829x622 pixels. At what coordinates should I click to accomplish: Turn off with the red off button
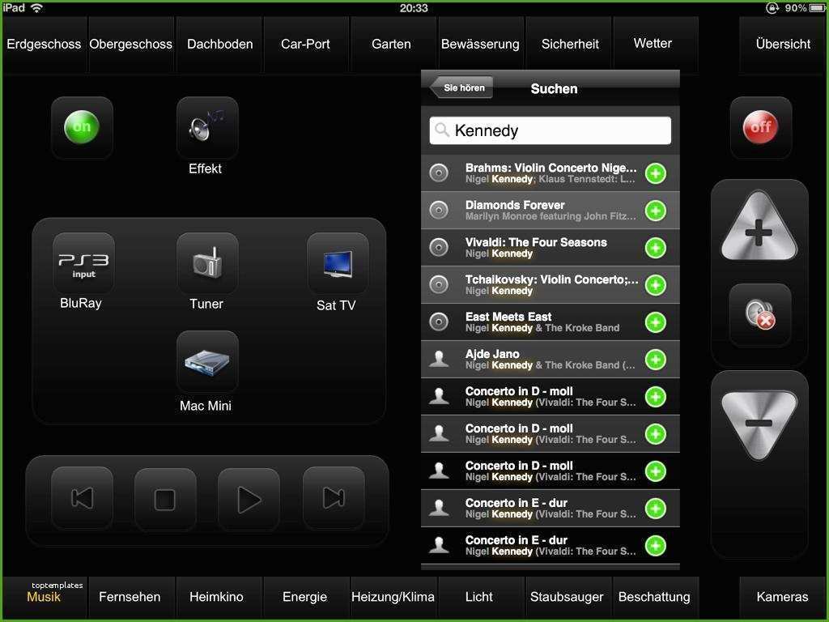(760, 127)
